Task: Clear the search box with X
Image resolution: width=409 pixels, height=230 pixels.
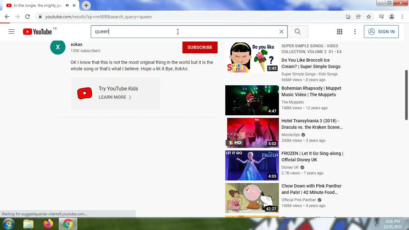Action: click(x=282, y=32)
